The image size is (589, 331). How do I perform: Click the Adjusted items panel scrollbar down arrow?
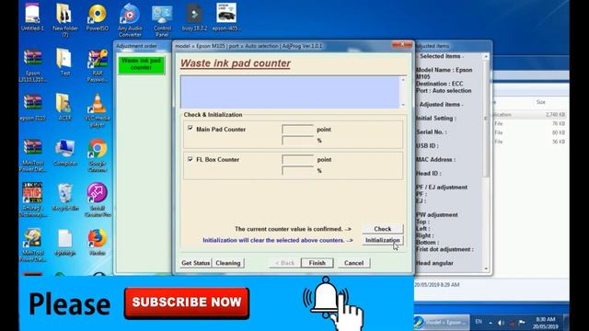tap(486, 268)
